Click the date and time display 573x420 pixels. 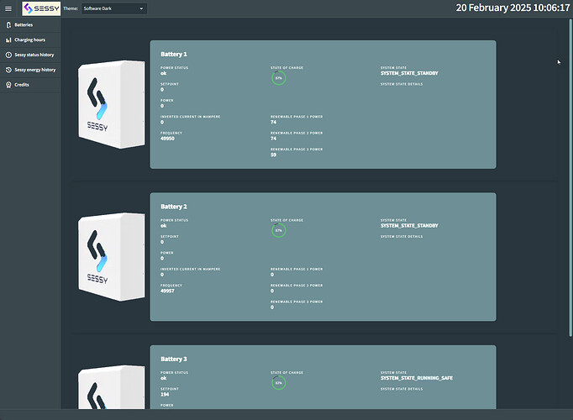point(513,8)
